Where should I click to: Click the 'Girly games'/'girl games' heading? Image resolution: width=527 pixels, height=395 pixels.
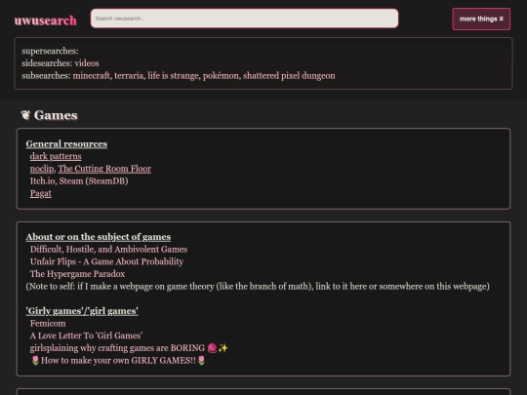coord(82,311)
